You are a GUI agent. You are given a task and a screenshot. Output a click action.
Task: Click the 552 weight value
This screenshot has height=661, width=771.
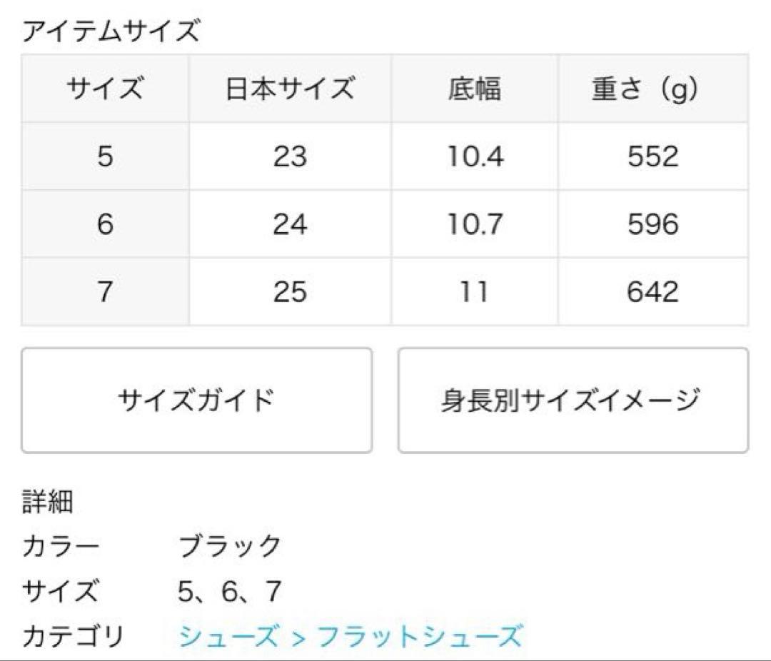coord(652,156)
